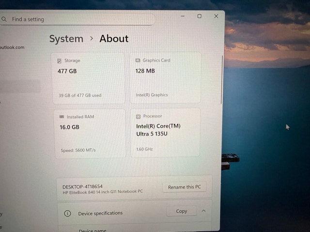310x232 pixels.
Task: Click the Device specifications info icon
Action: [x=67, y=213]
